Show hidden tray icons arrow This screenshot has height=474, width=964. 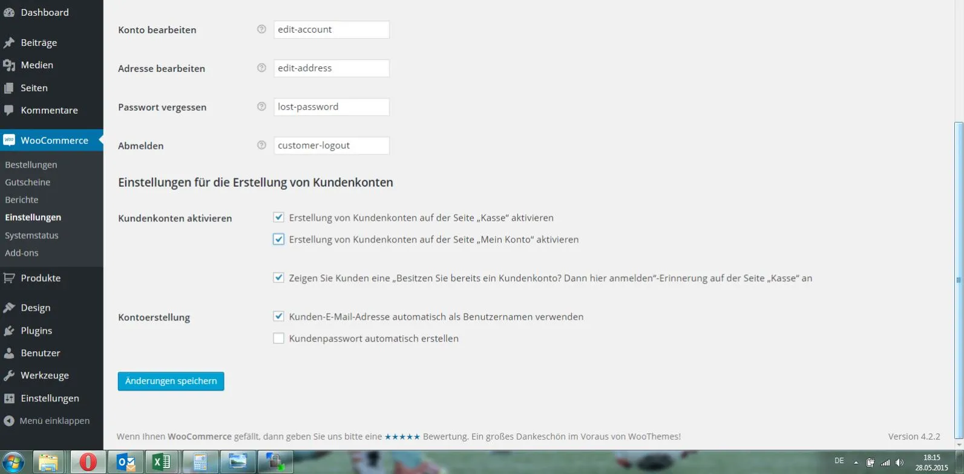pos(856,463)
